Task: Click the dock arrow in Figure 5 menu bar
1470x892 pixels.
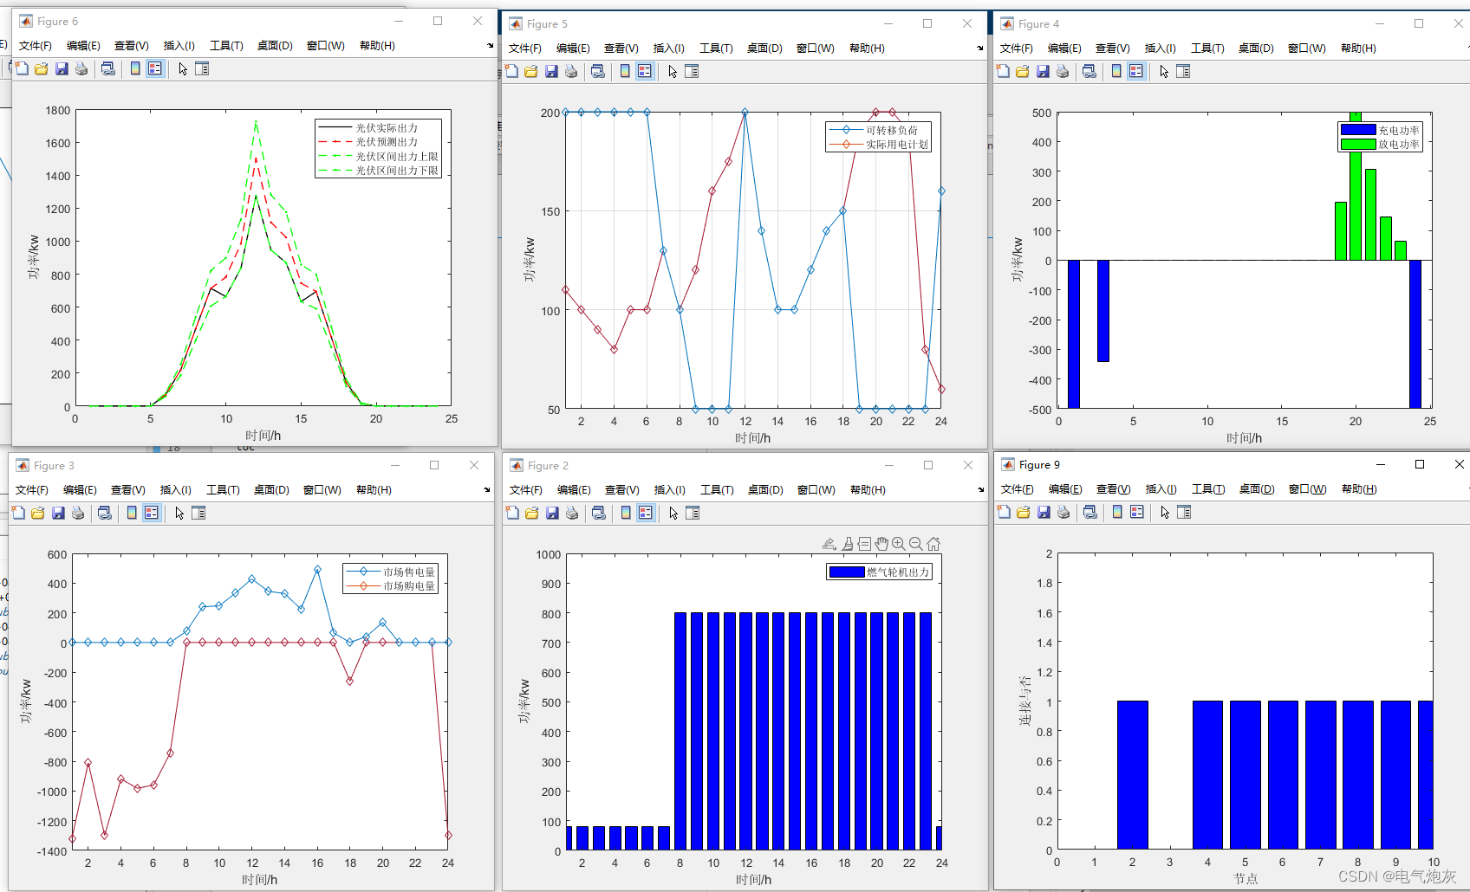Action: 980,48
